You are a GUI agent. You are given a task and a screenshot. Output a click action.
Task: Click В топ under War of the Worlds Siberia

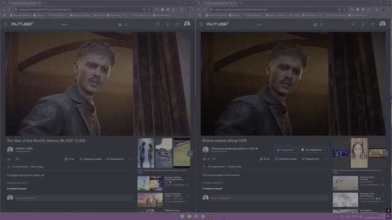[x=69, y=159]
